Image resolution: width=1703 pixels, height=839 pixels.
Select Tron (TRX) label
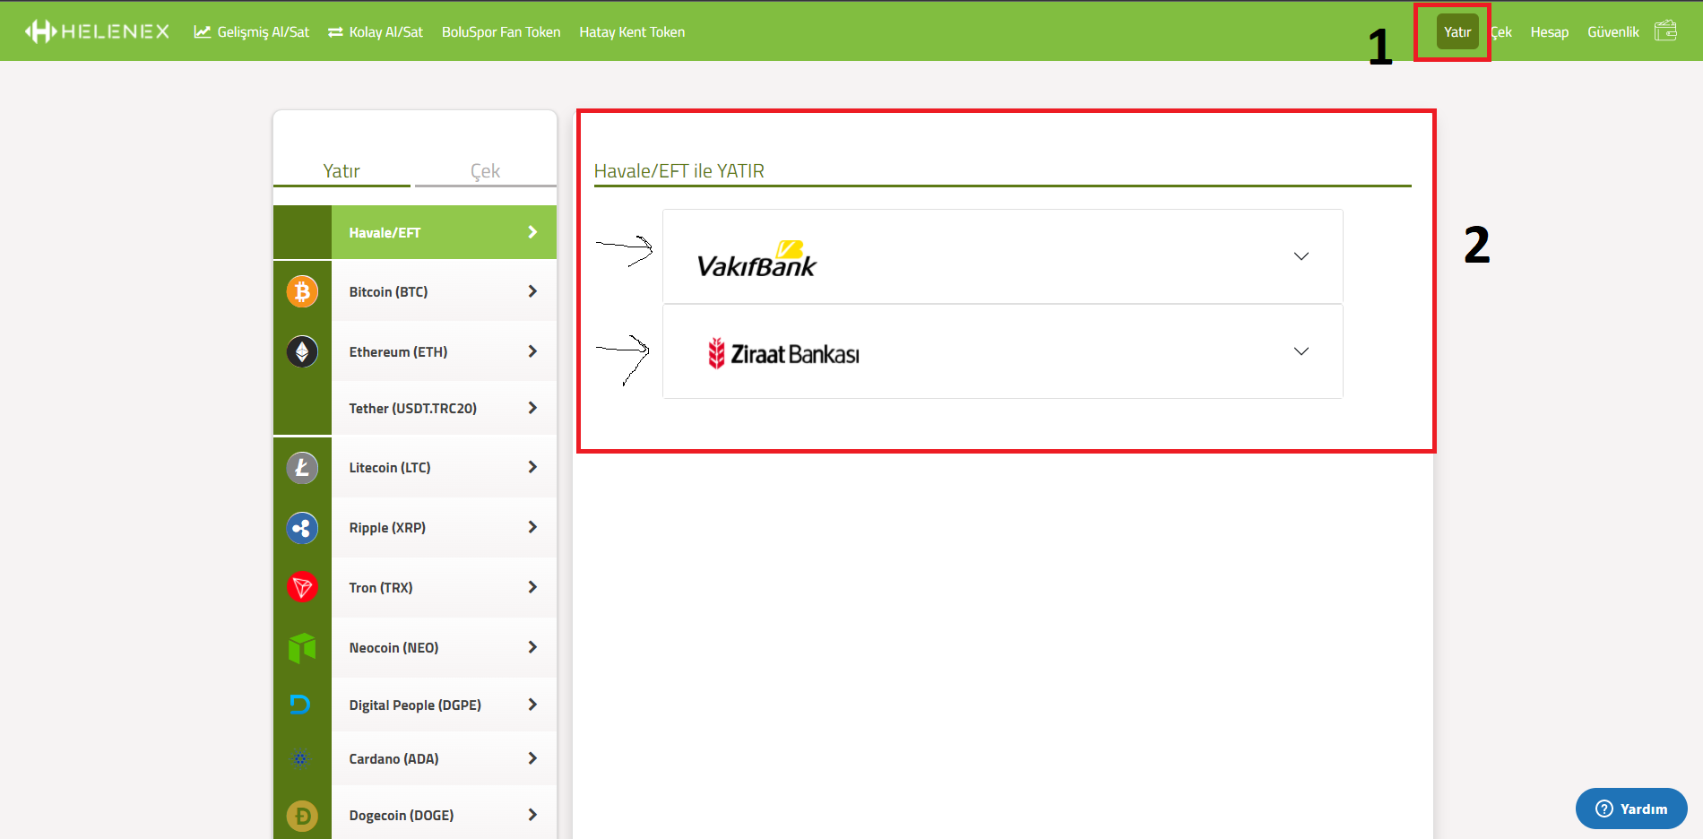[381, 588]
